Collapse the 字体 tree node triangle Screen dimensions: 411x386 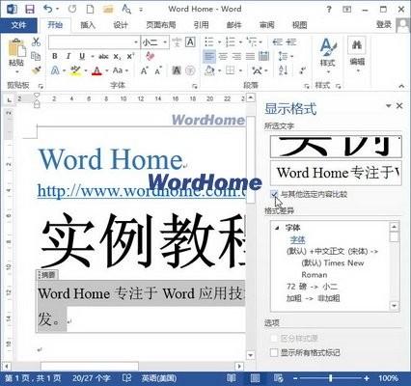[277, 228]
